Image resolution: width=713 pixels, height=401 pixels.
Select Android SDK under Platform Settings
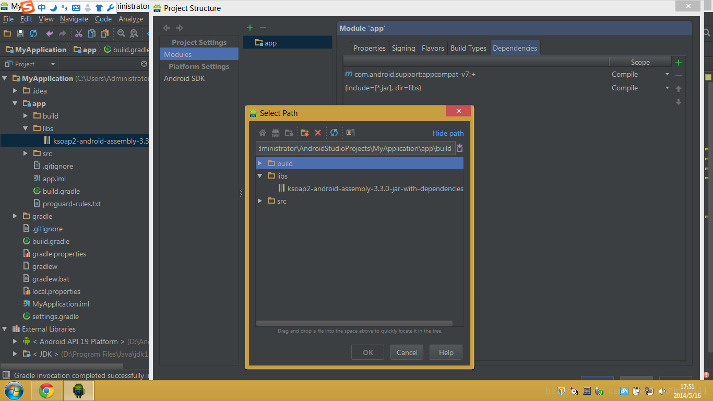184,78
